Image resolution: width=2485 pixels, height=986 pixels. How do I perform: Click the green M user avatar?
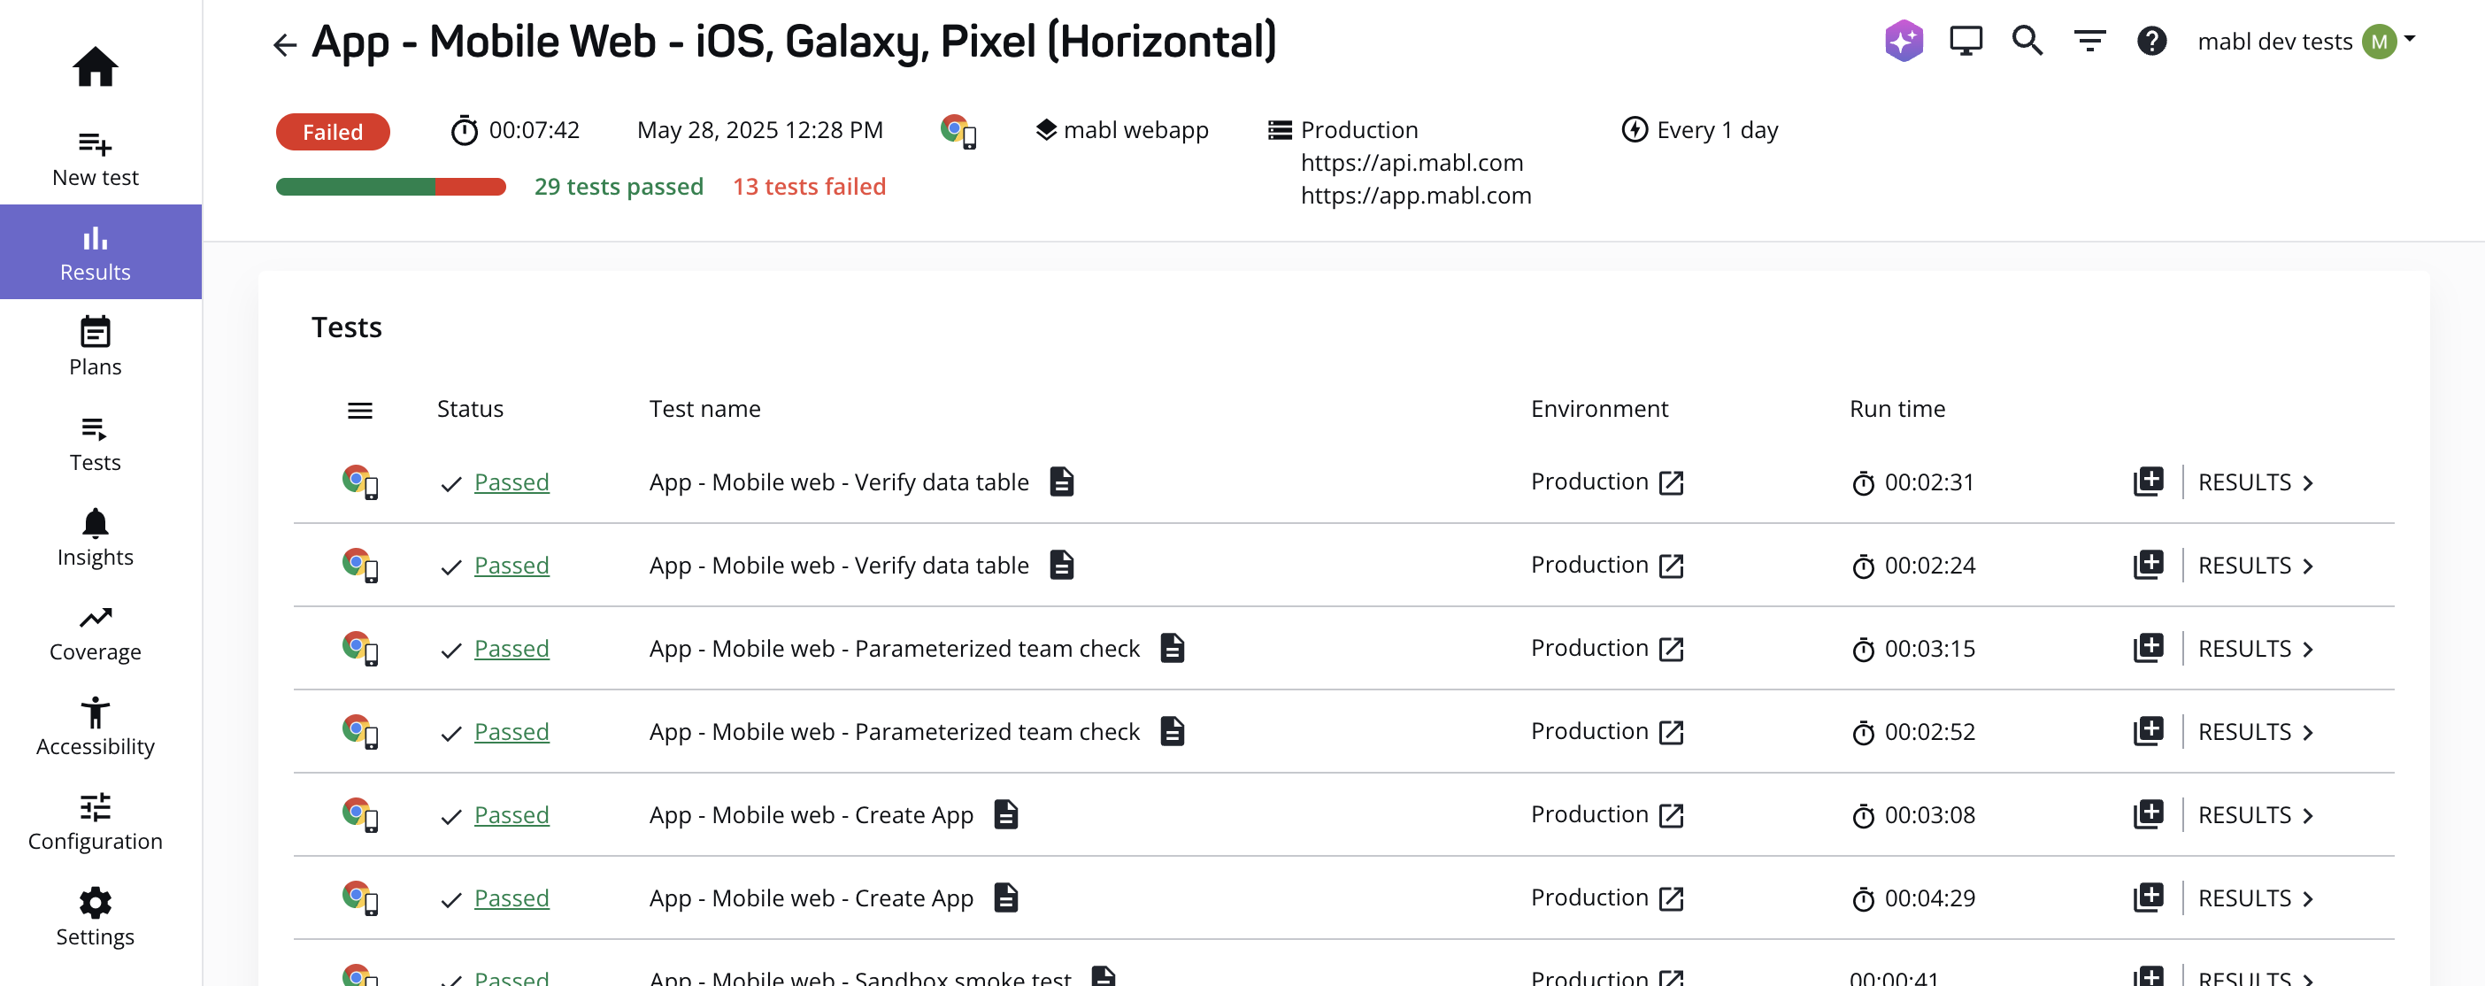point(2378,41)
